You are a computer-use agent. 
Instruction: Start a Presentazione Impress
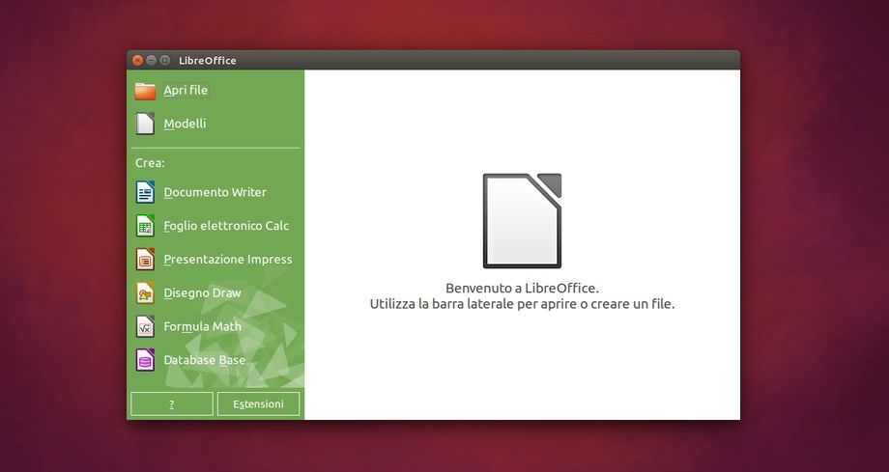[x=228, y=260]
